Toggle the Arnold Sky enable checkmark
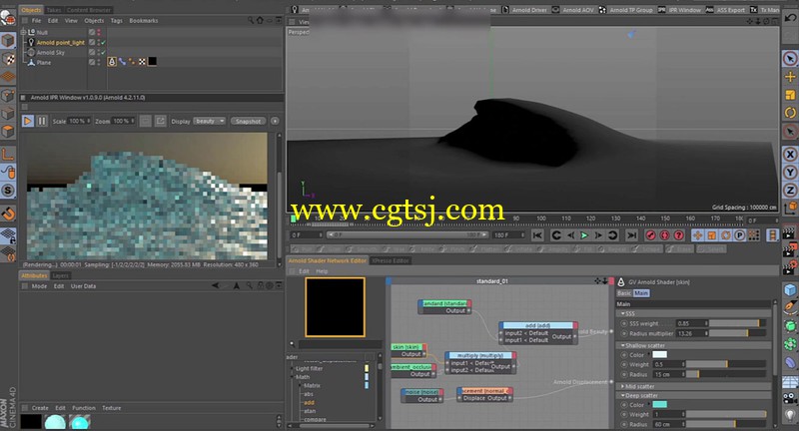Image resolution: width=799 pixels, height=431 pixels. pos(104,53)
